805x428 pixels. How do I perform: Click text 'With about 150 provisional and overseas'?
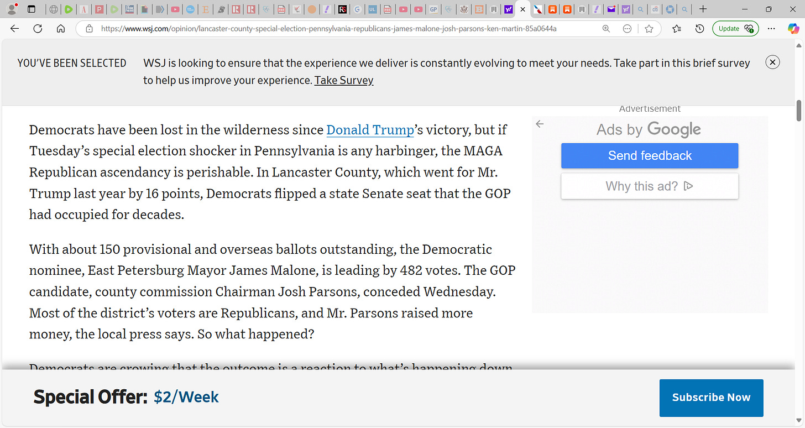[x=212, y=249]
